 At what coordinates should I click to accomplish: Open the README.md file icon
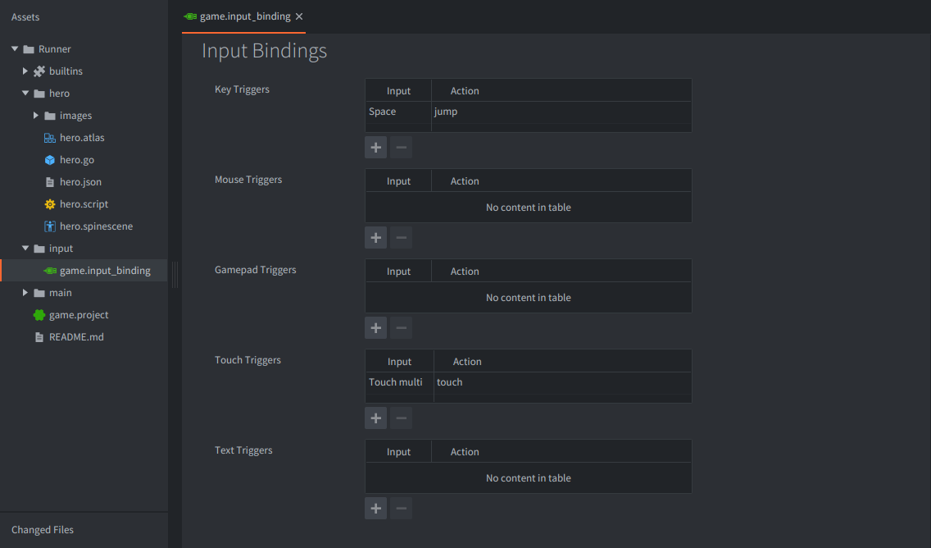tap(38, 336)
